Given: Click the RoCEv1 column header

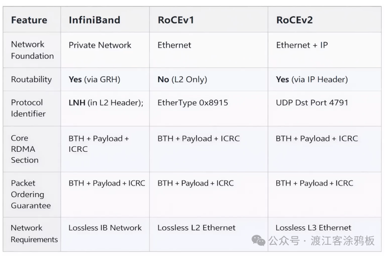Looking at the screenshot, I should pyautogui.click(x=175, y=20).
